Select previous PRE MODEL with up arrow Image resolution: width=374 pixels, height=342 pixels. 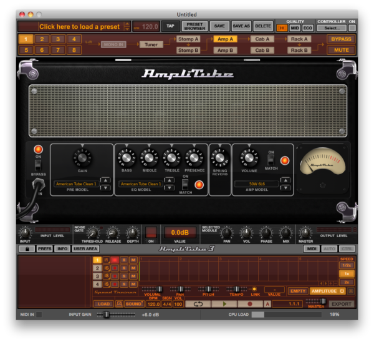(x=105, y=180)
